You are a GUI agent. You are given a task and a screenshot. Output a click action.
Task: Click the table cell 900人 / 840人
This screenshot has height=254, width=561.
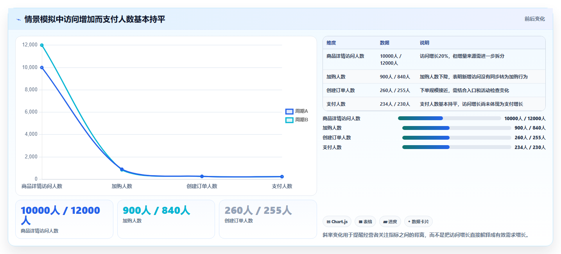(x=395, y=77)
